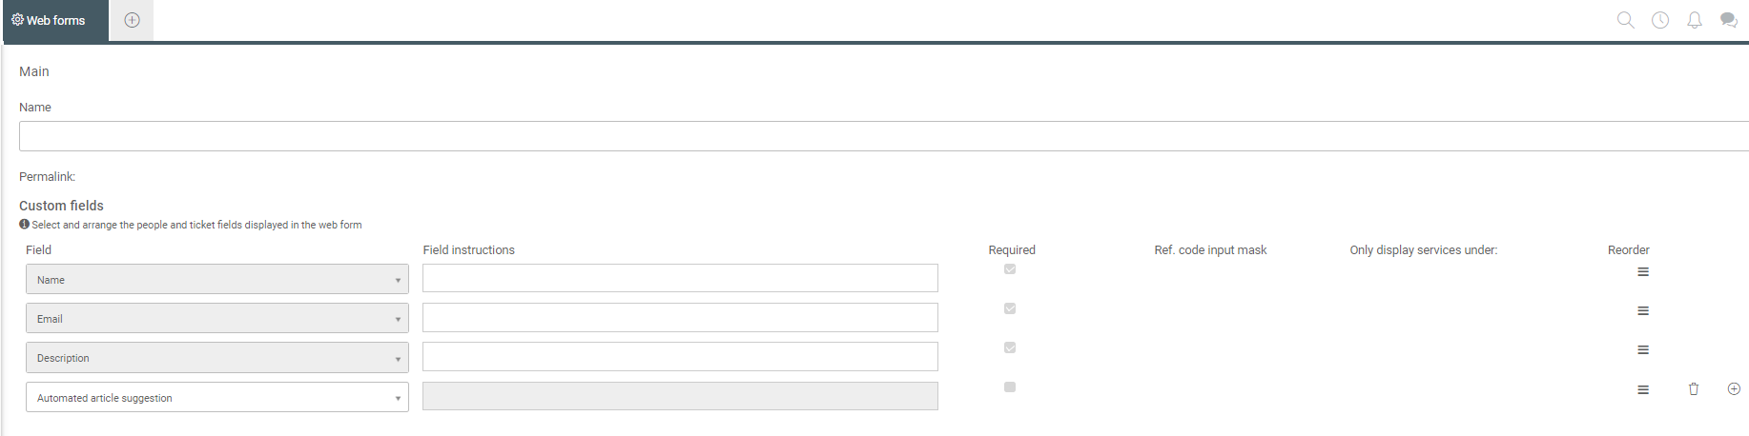
Task: Add a new custom field row
Action: [x=1734, y=388]
